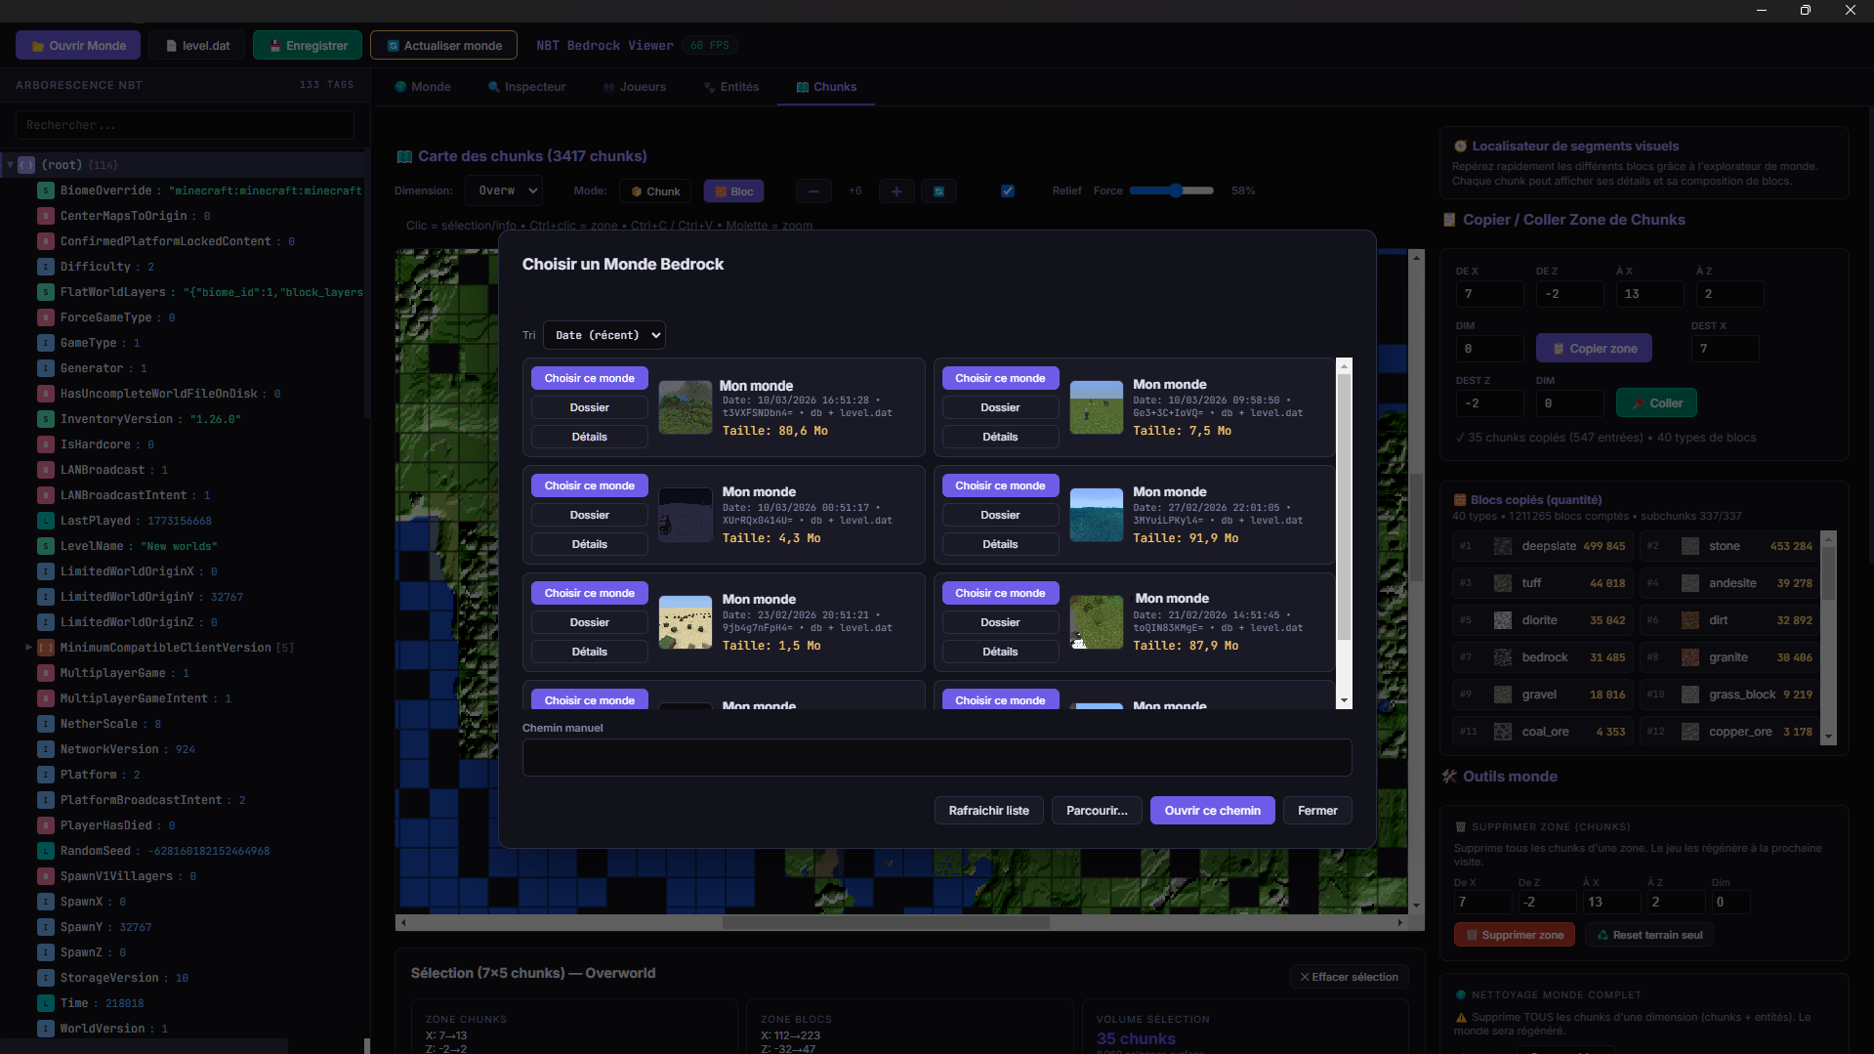Zoom out the chunk map with minus button
The image size is (1874, 1054).
[812, 191]
